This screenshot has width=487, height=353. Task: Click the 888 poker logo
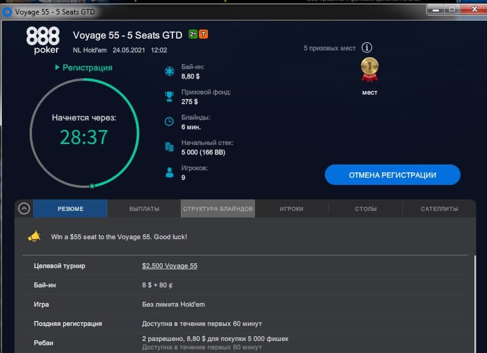43,40
